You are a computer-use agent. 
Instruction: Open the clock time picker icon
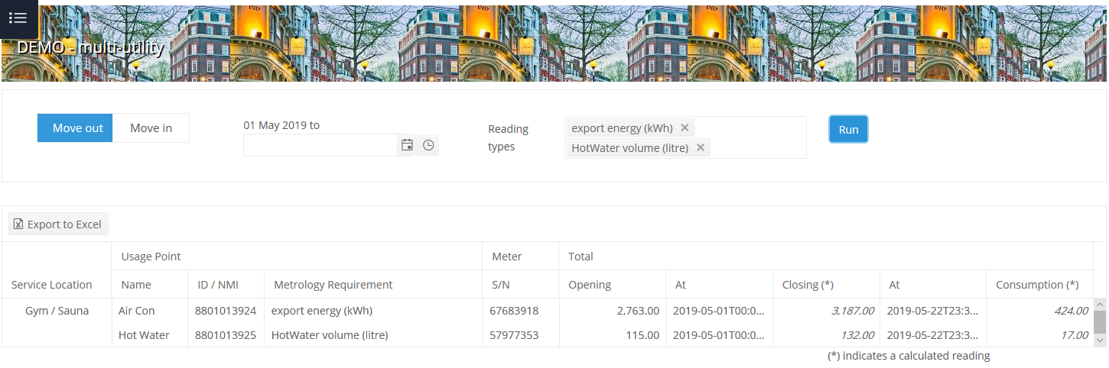tap(428, 145)
